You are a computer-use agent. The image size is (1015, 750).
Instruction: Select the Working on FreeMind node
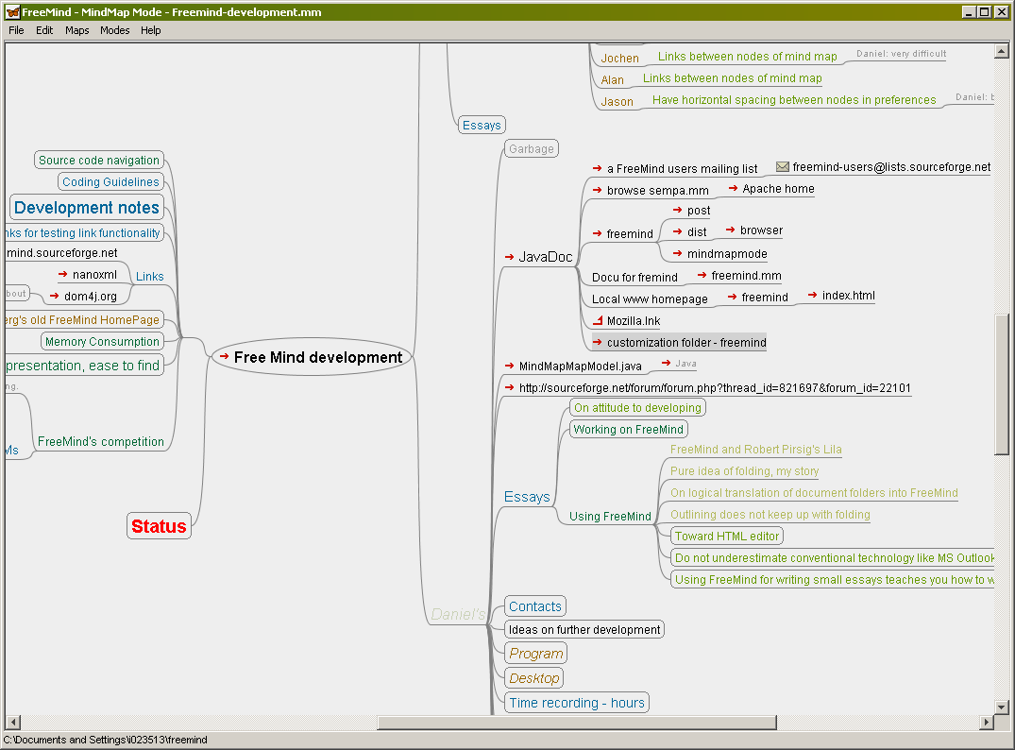[628, 430]
